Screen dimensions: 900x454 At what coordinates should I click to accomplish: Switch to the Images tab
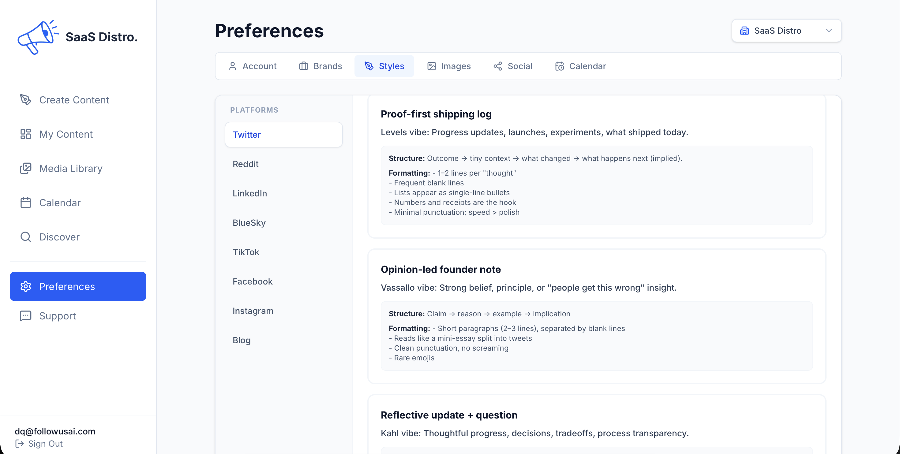coord(449,66)
